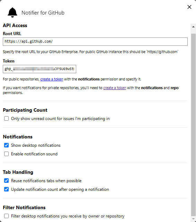196x222 pixels.
Task: Click the Token label
Action: click(9, 61)
